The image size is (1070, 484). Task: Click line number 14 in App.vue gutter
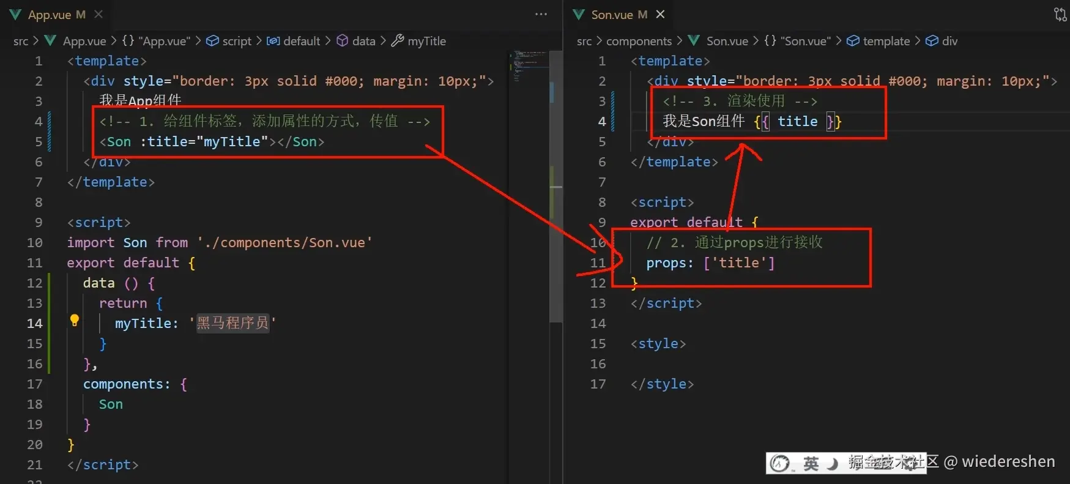(x=35, y=323)
